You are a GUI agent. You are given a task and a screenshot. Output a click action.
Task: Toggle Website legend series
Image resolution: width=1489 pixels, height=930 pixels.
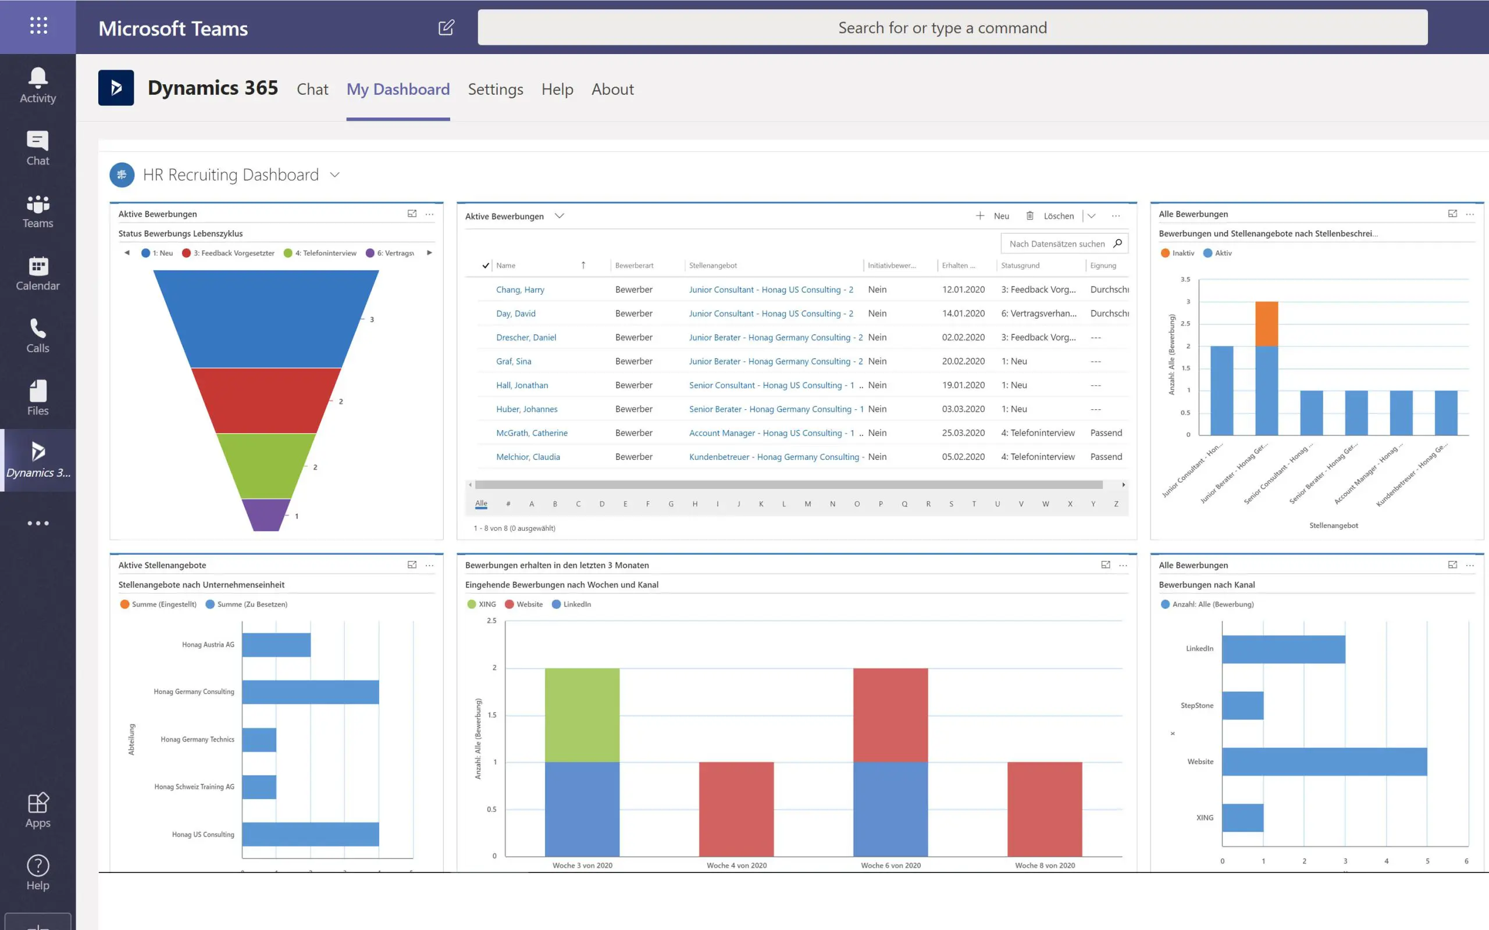click(523, 604)
